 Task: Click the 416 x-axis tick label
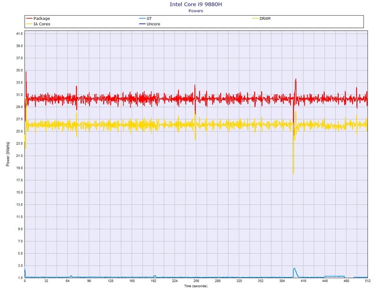[x=304, y=281]
